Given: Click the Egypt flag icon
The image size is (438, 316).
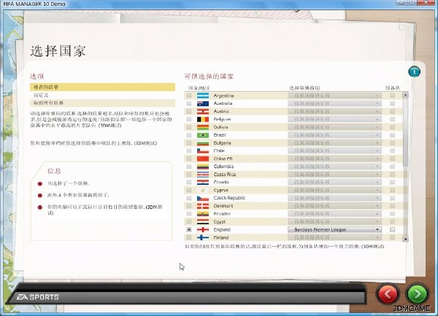Looking at the screenshot, I should coord(203,222).
